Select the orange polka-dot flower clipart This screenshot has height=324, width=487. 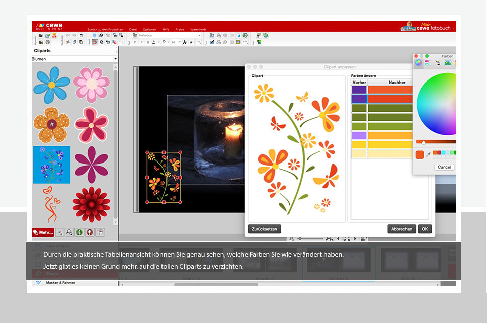(51, 125)
